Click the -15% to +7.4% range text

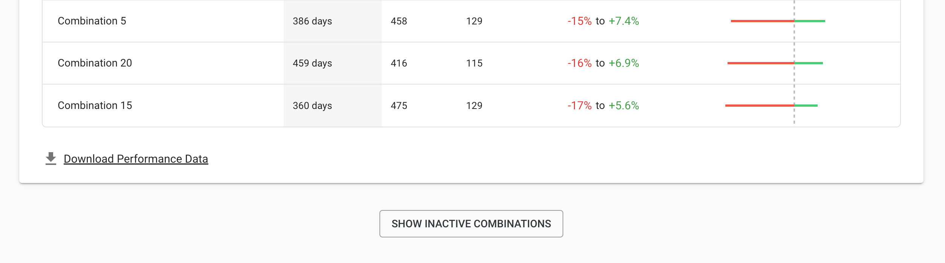[x=603, y=21]
